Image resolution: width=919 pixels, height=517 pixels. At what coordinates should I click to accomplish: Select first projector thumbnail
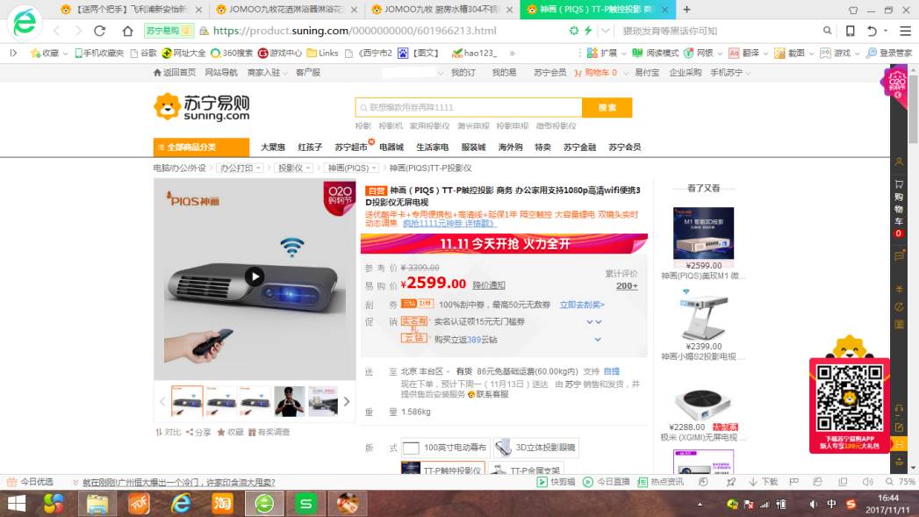tap(187, 401)
